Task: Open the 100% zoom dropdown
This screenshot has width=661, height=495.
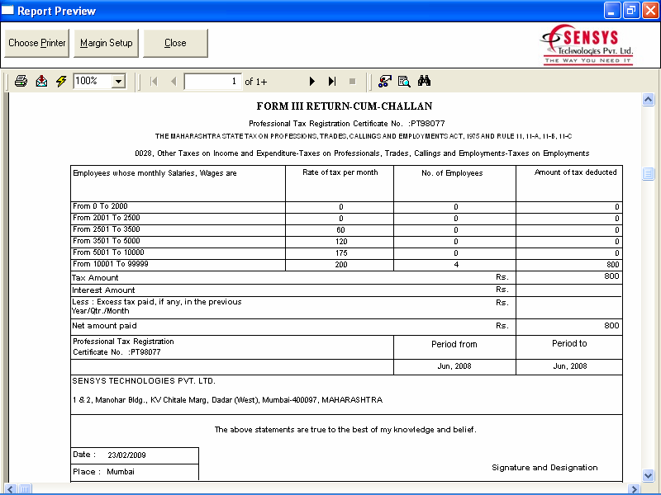Action: [119, 81]
